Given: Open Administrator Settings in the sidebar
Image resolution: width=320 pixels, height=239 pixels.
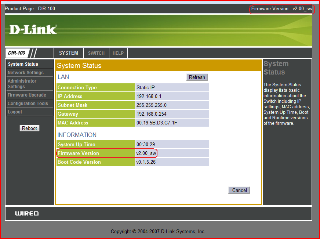Looking at the screenshot, I should coord(22,84).
